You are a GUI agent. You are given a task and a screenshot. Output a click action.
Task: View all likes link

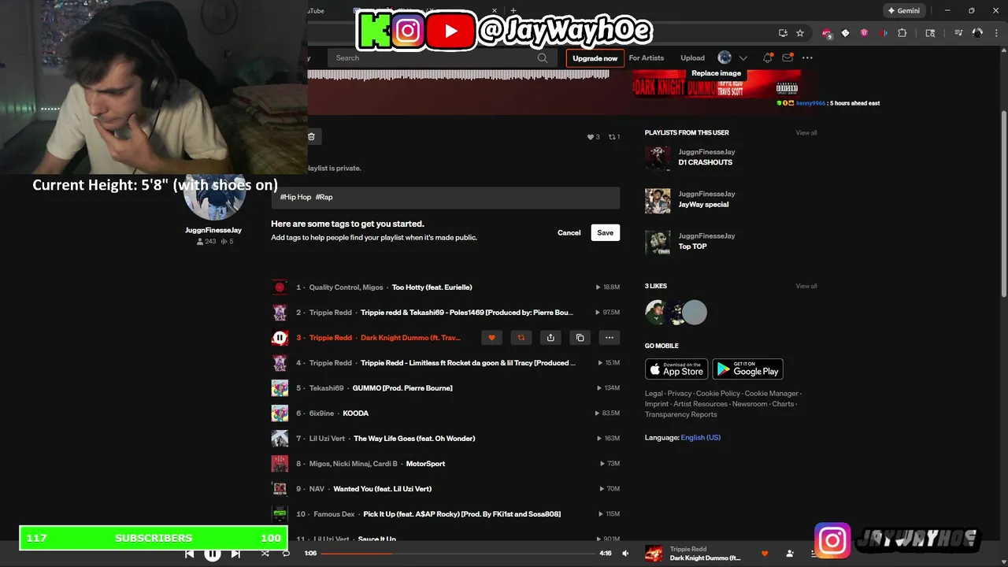pos(806,287)
